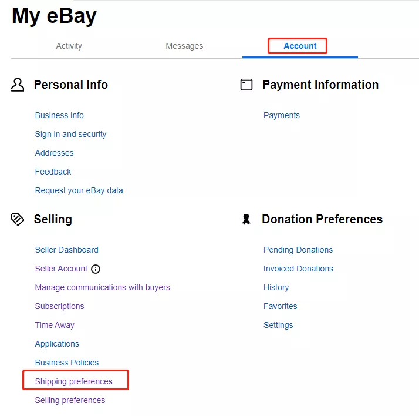This screenshot has height=416, width=419.
Task: Click the Payment Information card icon
Action: [246, 85]
